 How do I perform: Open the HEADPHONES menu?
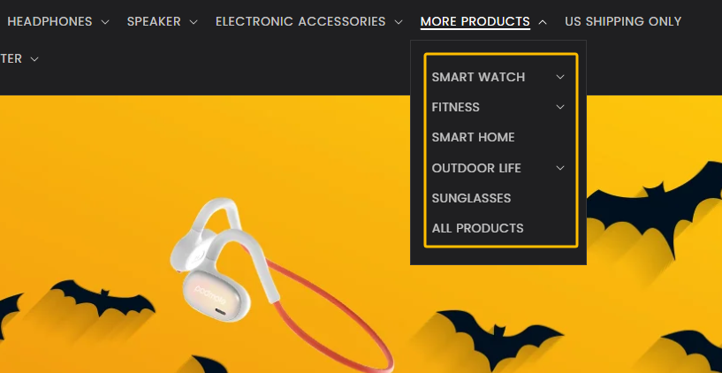pos(49,21)
